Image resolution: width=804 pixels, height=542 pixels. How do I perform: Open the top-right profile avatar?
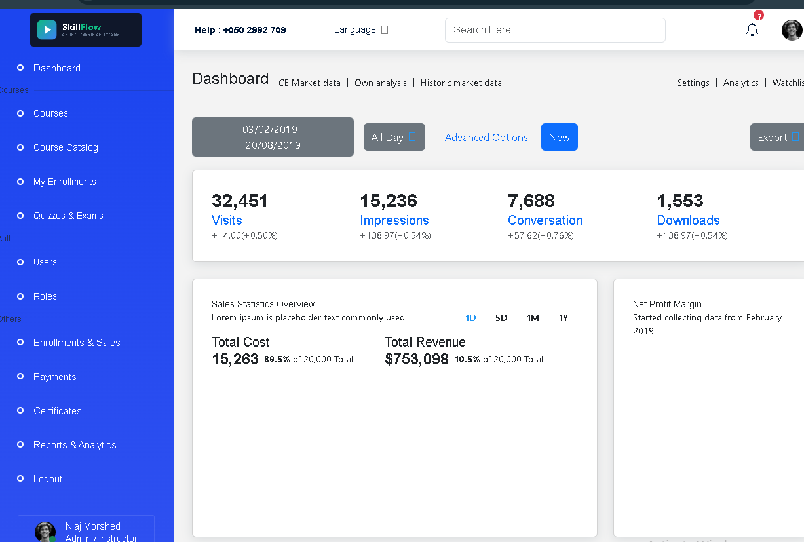tap(792, 29)
